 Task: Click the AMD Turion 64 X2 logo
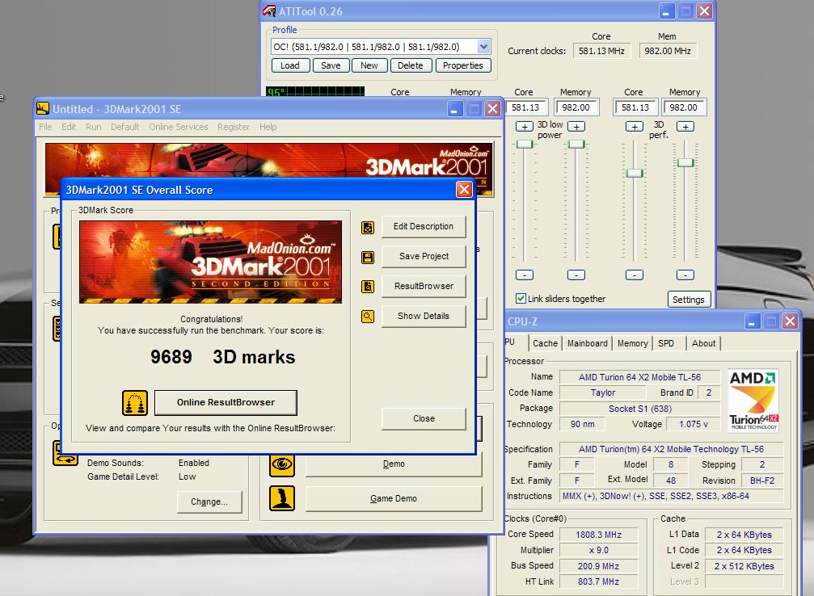pos(753,401)
